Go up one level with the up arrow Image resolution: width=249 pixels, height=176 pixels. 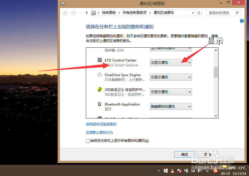(87, 13)
